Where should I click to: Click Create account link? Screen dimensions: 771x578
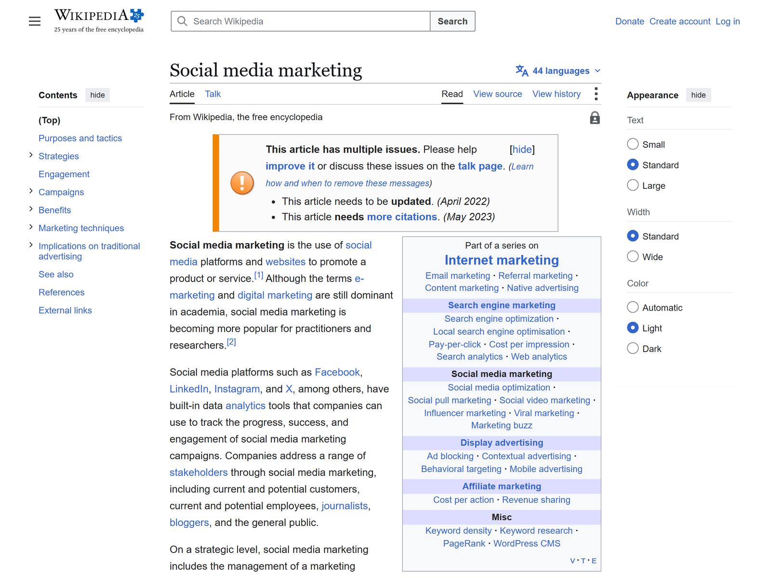[x=680, y=21]
